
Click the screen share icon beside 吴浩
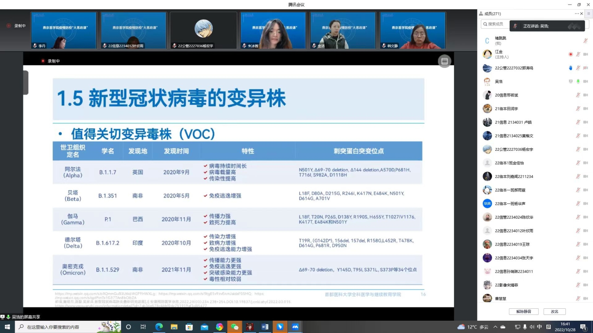click(570, 82)
